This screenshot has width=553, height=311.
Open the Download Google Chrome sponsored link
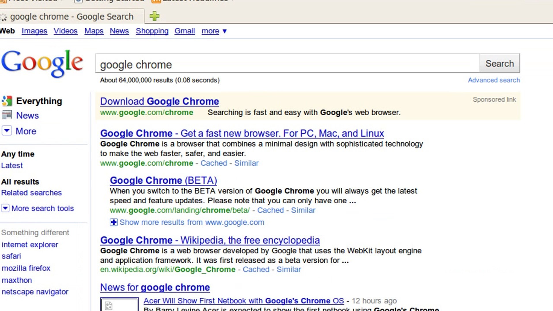click(159, 101)
